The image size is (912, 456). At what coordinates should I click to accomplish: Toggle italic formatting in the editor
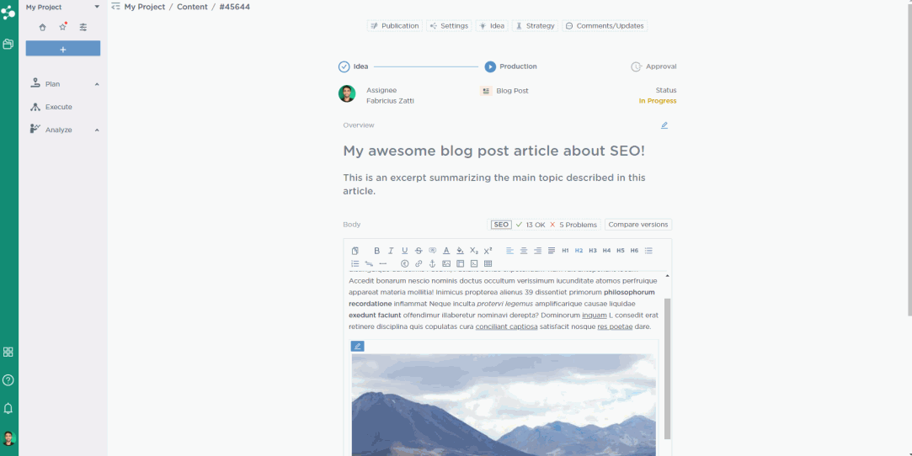(391, 251)
